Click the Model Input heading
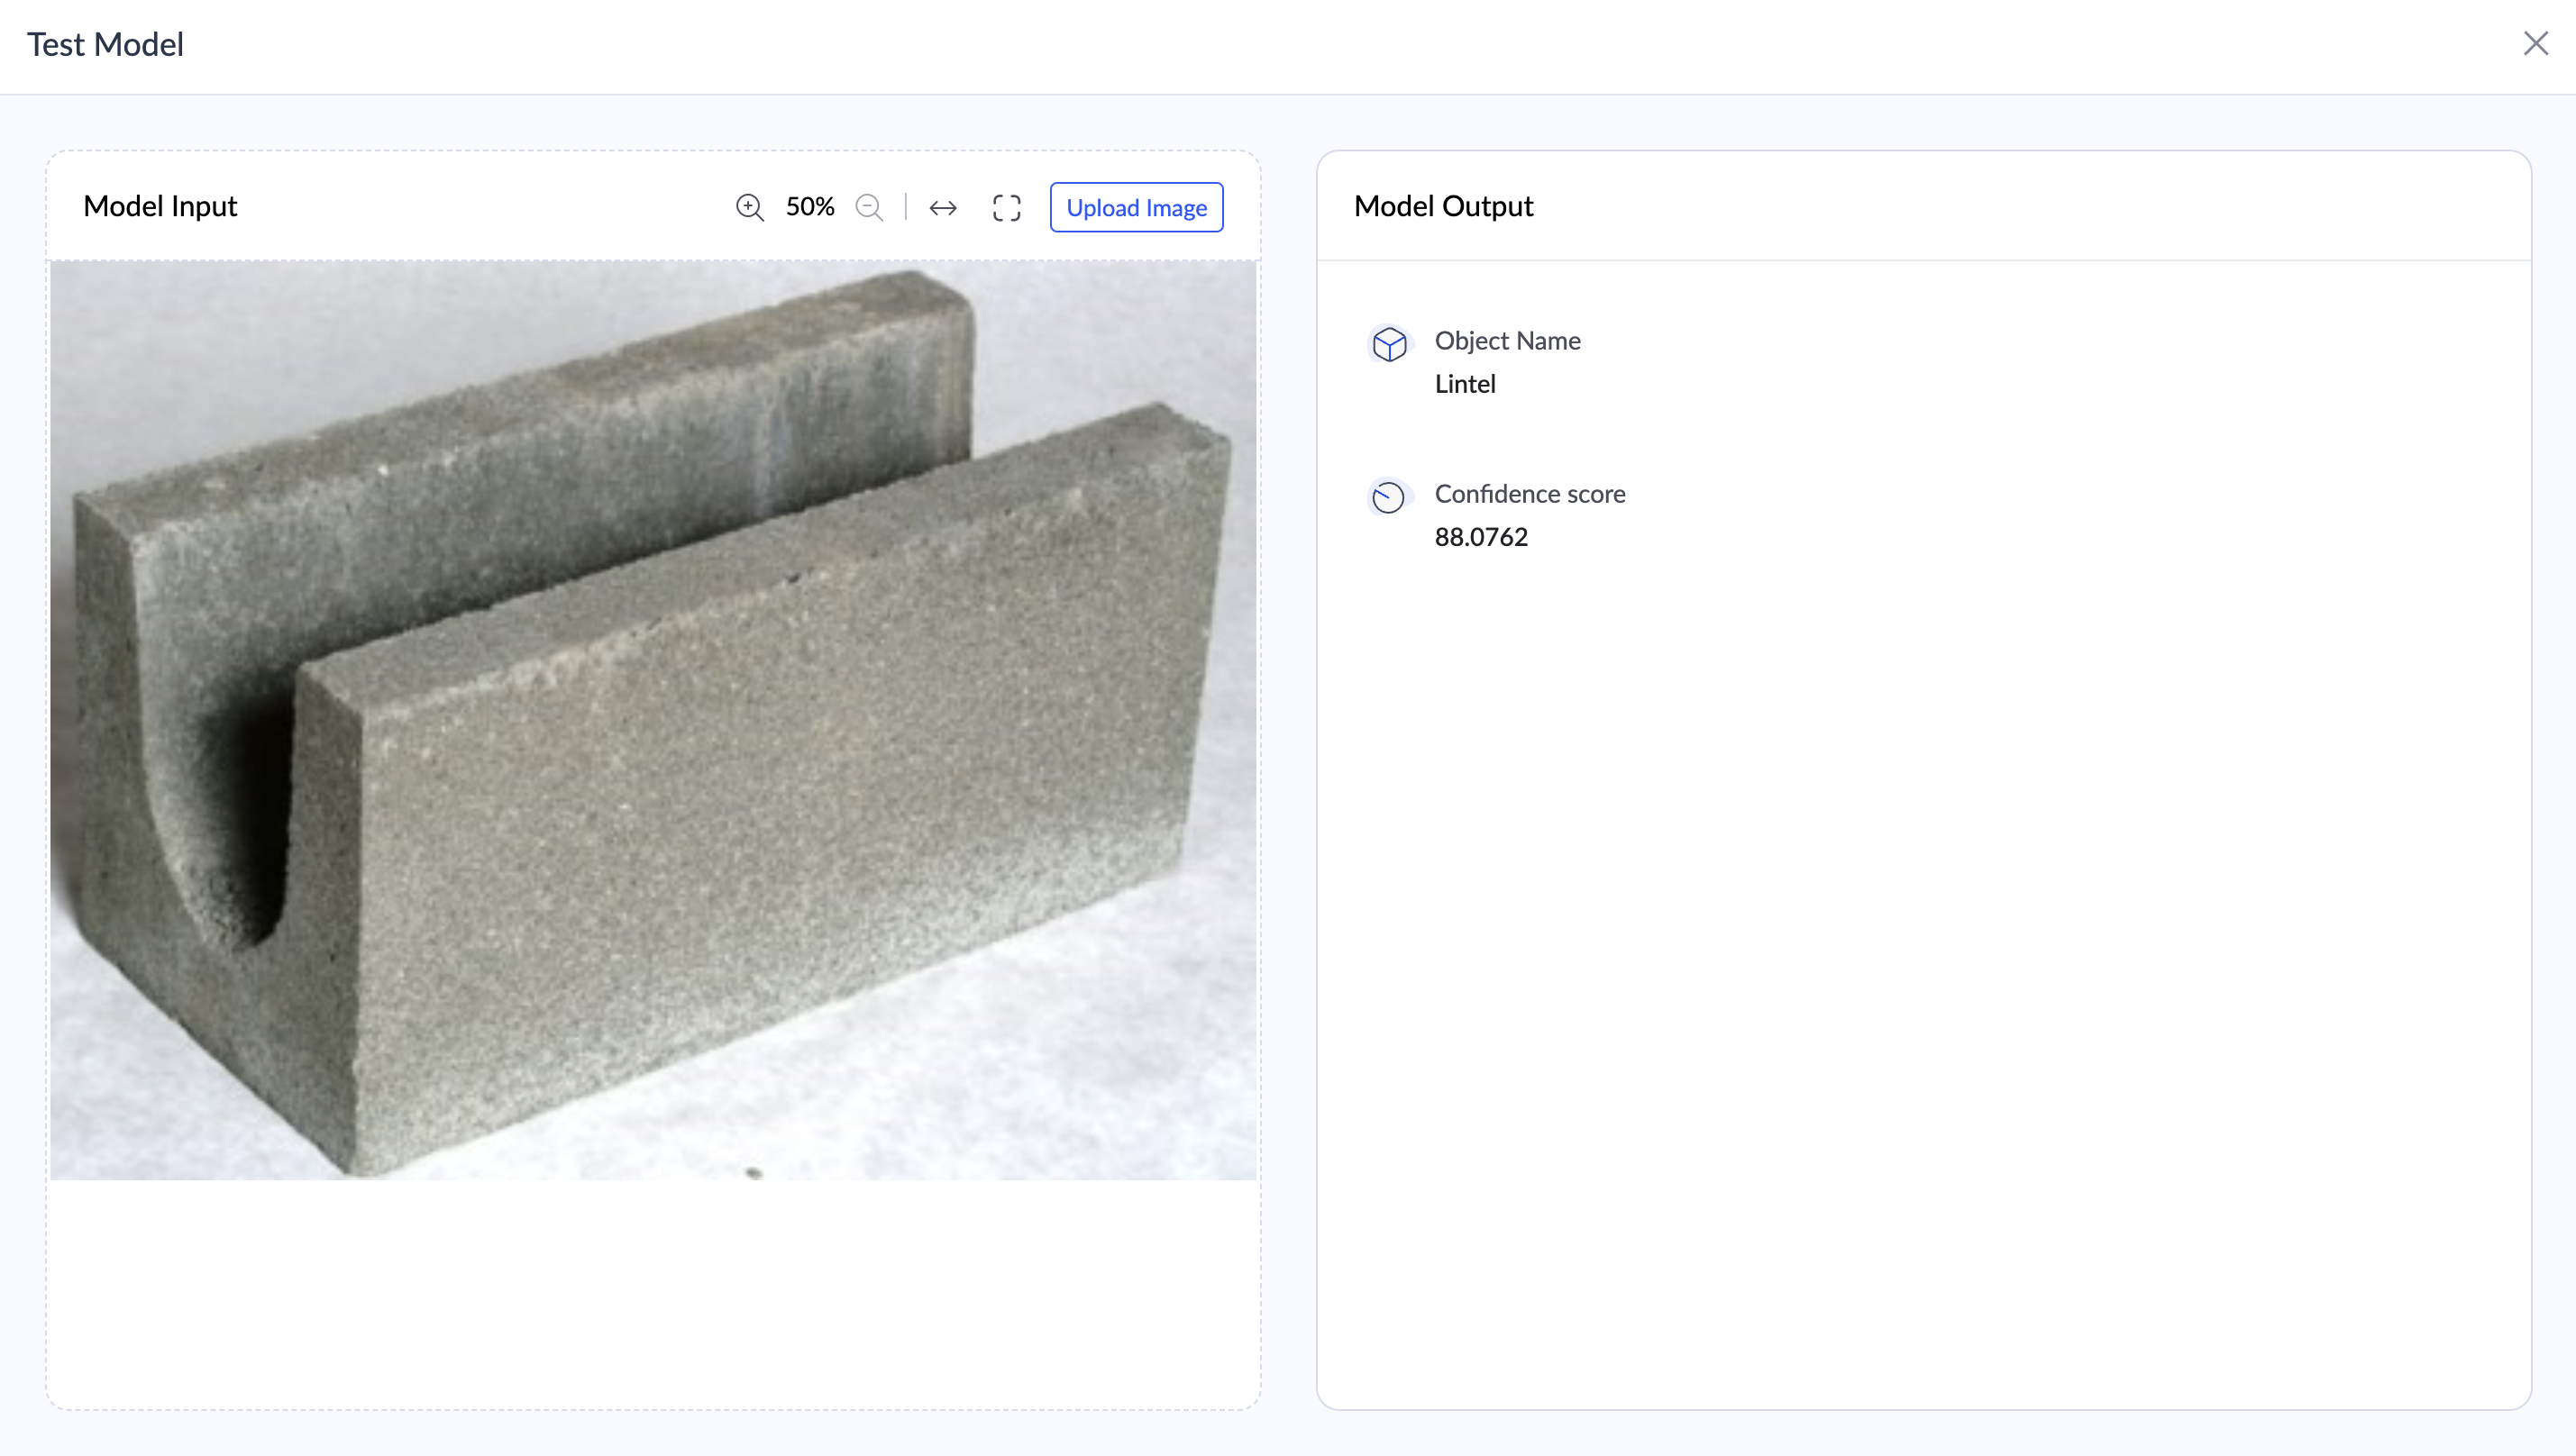2576x1456 pixels. pyautogui.click(x=160, y=206)
